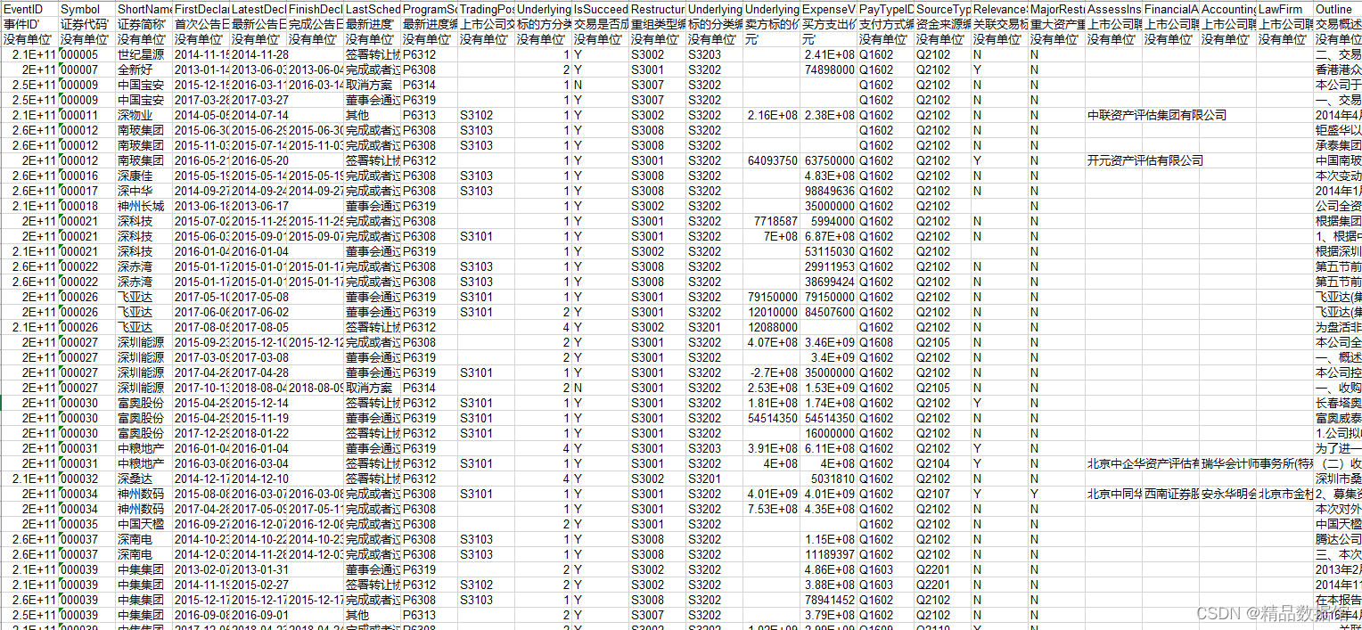Select date cell 2014-11-28

pyautogui.click(x=258, y=54)
